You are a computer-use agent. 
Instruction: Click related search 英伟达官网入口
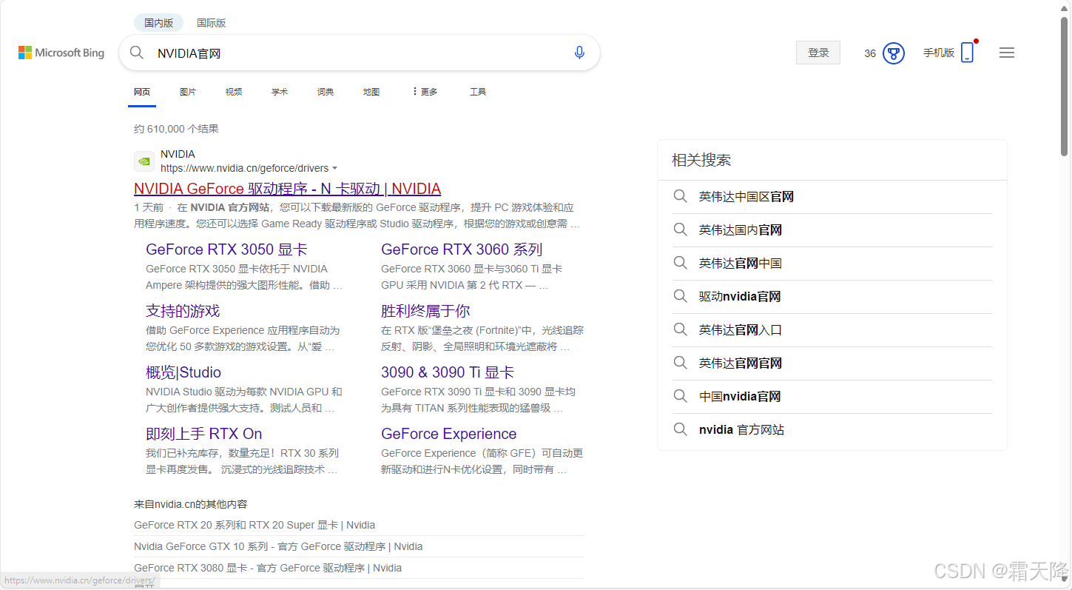tap(741, 329)
